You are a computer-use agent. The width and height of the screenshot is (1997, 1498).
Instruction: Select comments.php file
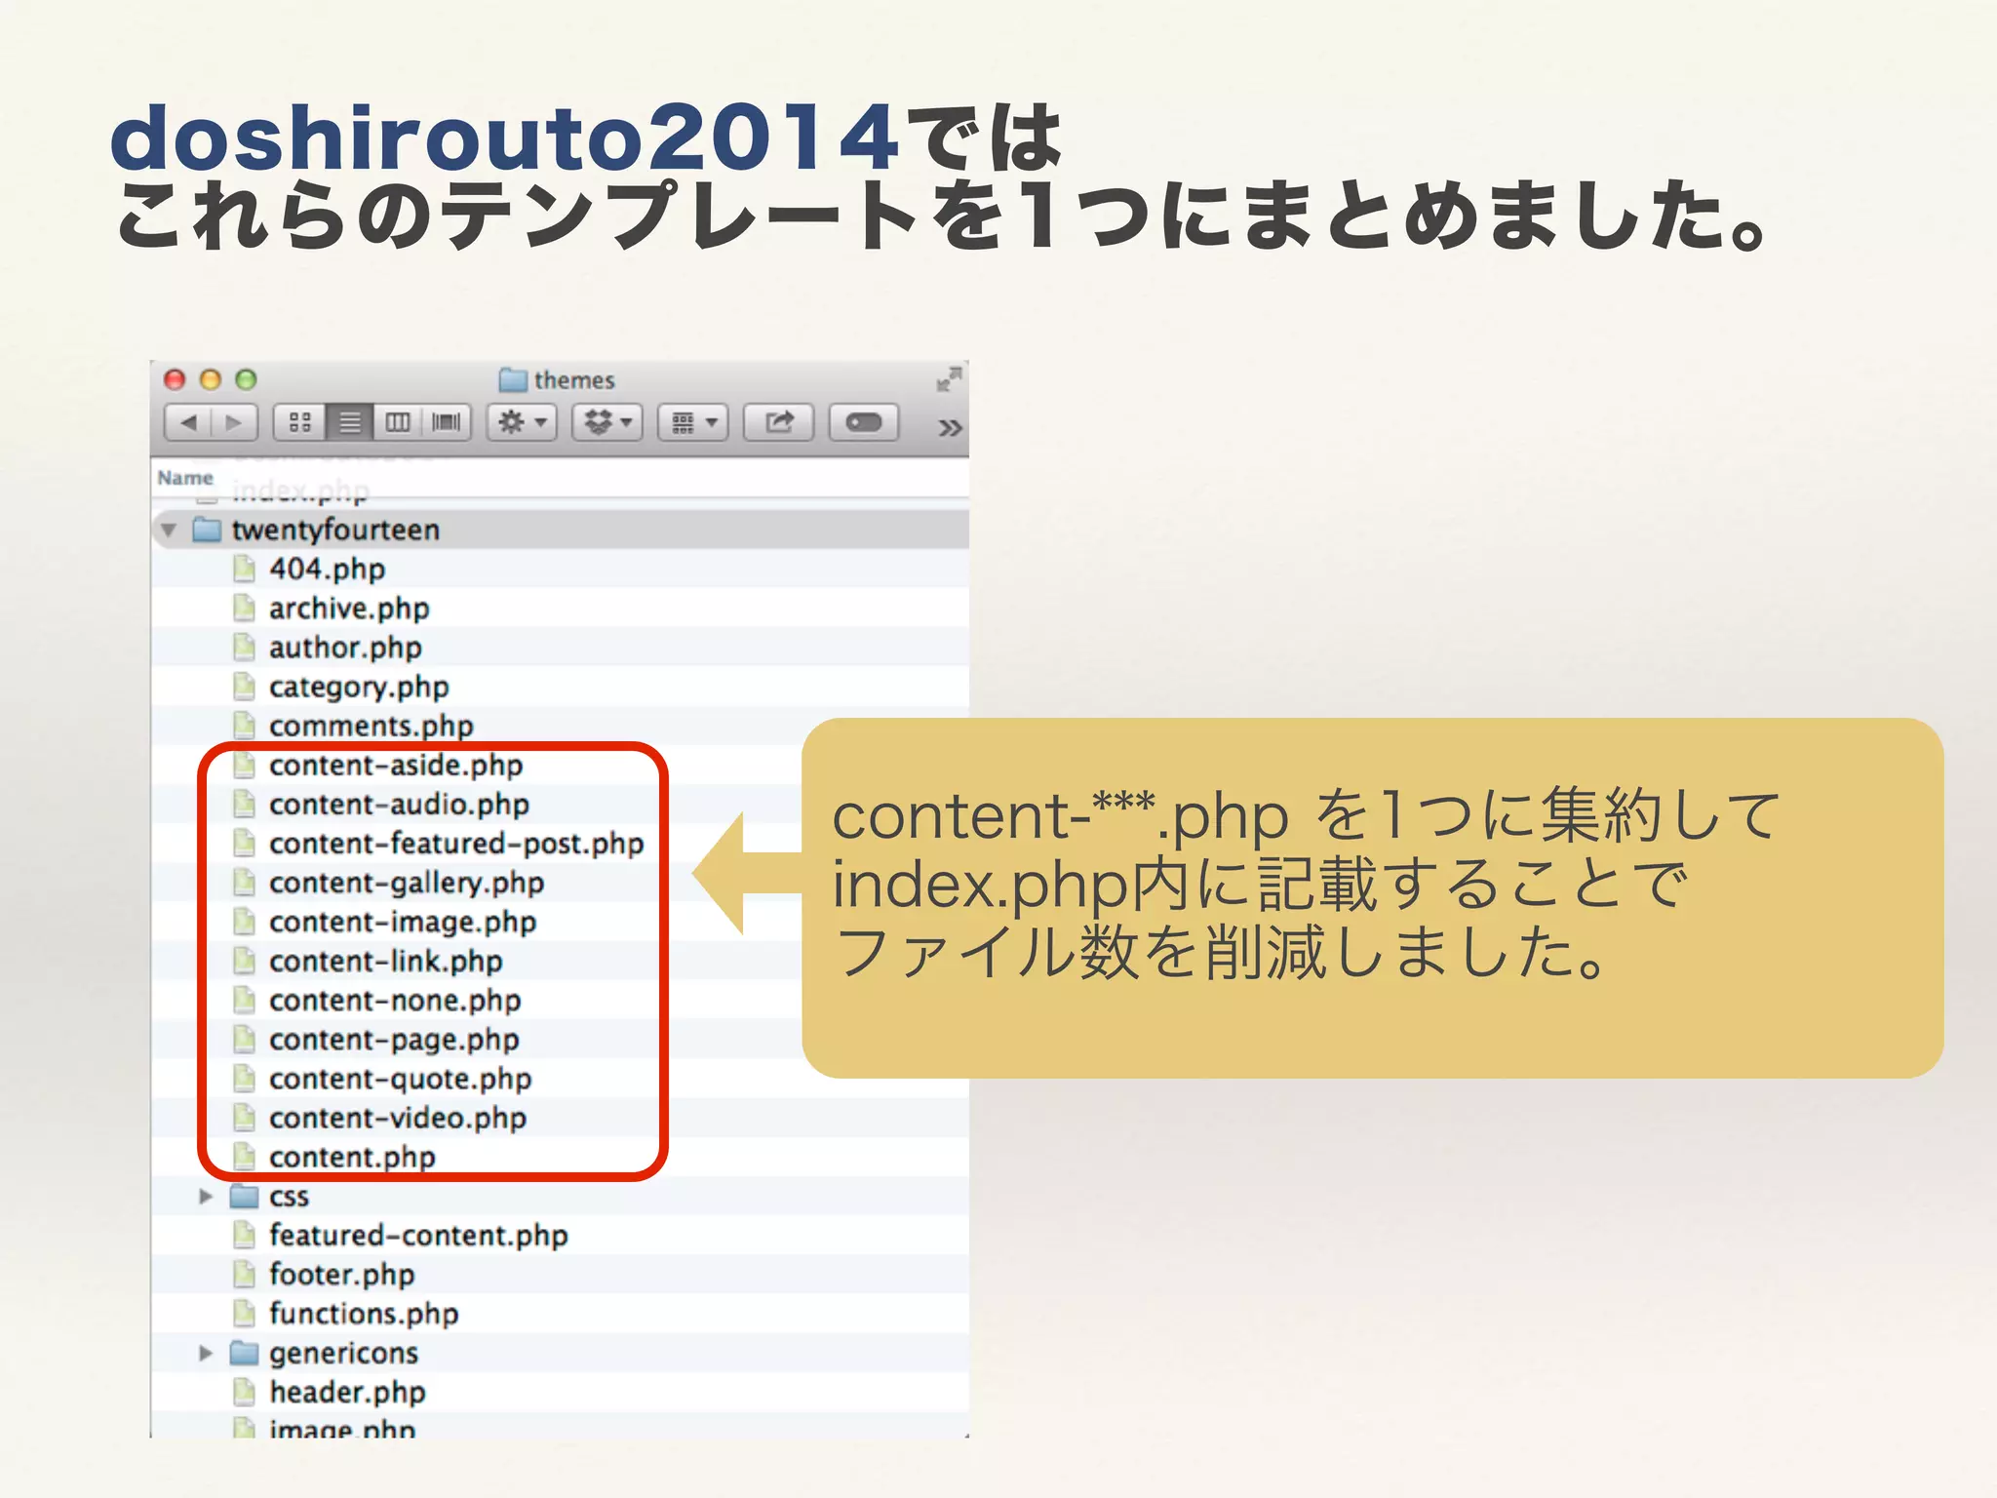coord(371,727)
